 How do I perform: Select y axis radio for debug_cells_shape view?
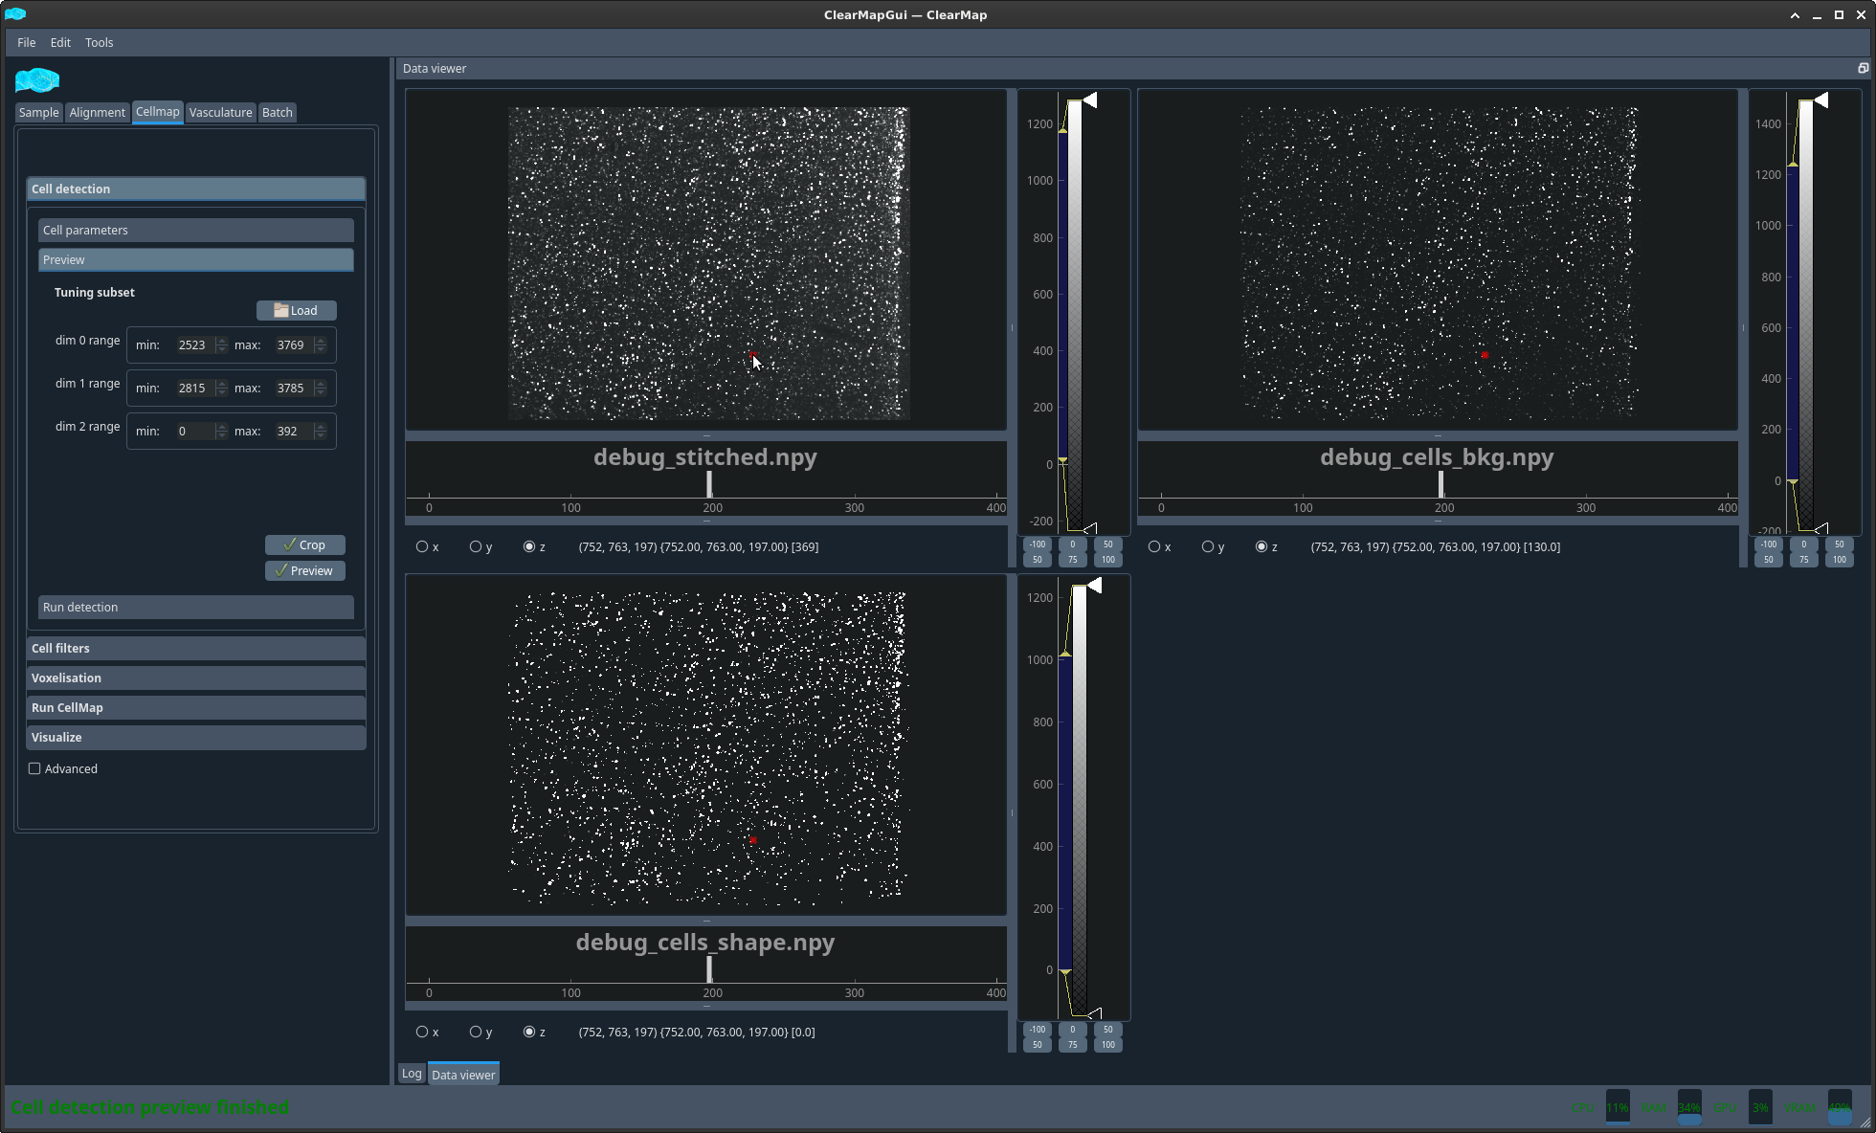(x=476, y=1032)
